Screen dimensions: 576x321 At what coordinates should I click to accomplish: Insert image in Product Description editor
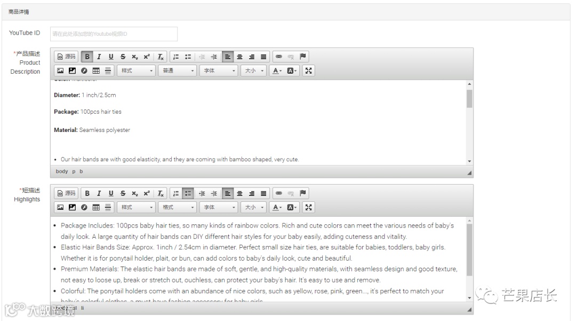60,71
